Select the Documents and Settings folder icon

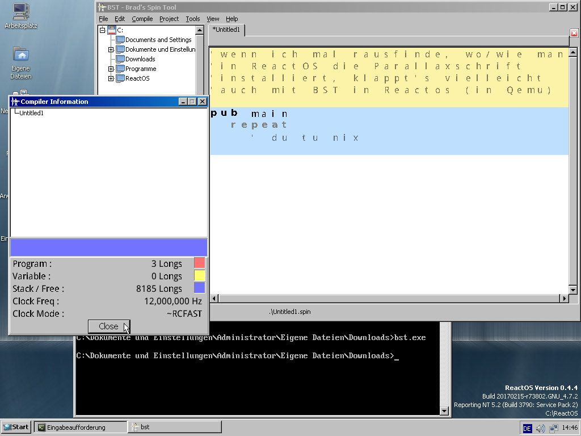[120, 40]
